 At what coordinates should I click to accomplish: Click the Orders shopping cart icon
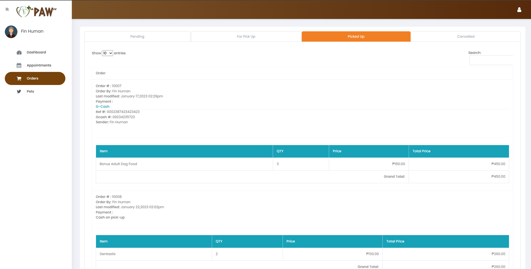(x=19, y=78)
